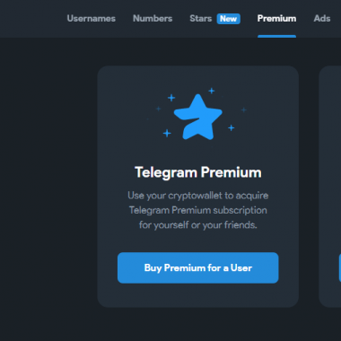Click the 'Use your cryptowallet to acquire' text

tap(198, 196)
